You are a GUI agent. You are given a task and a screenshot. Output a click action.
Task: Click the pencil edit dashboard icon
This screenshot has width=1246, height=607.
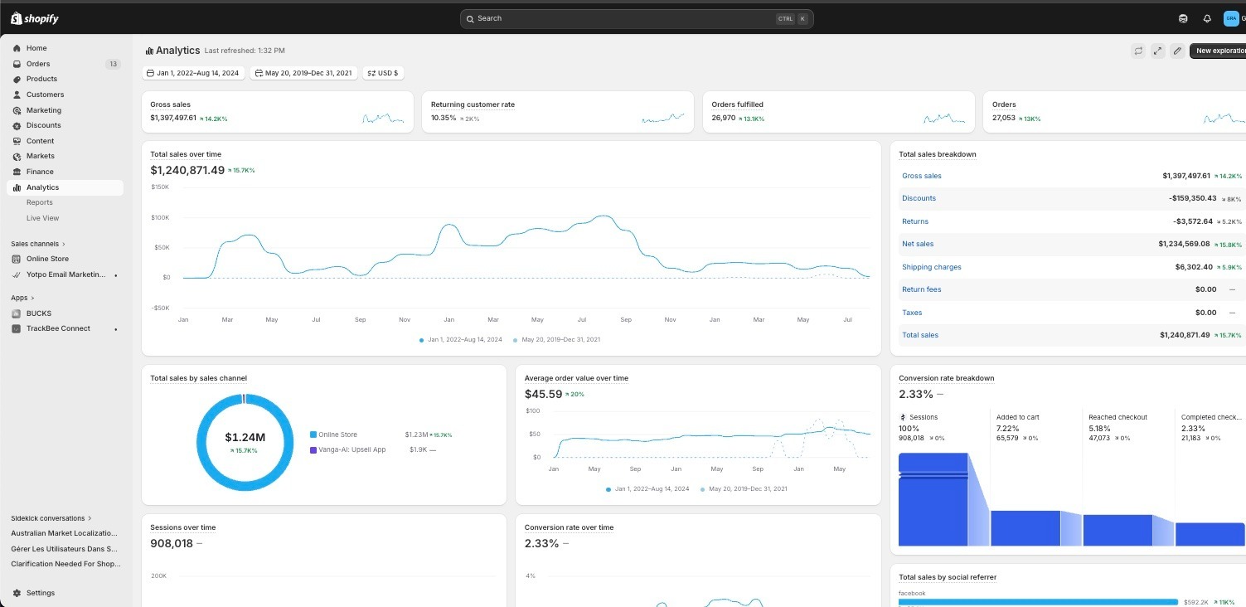[x=1177, y=51]
